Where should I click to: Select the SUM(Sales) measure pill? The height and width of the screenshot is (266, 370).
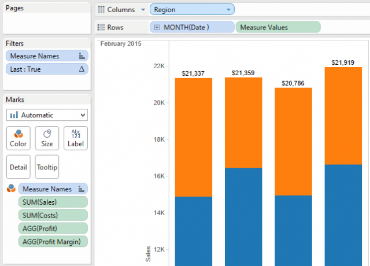[53, 202]
